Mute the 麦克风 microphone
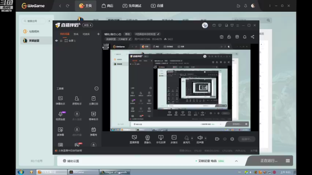 [186, 139]
